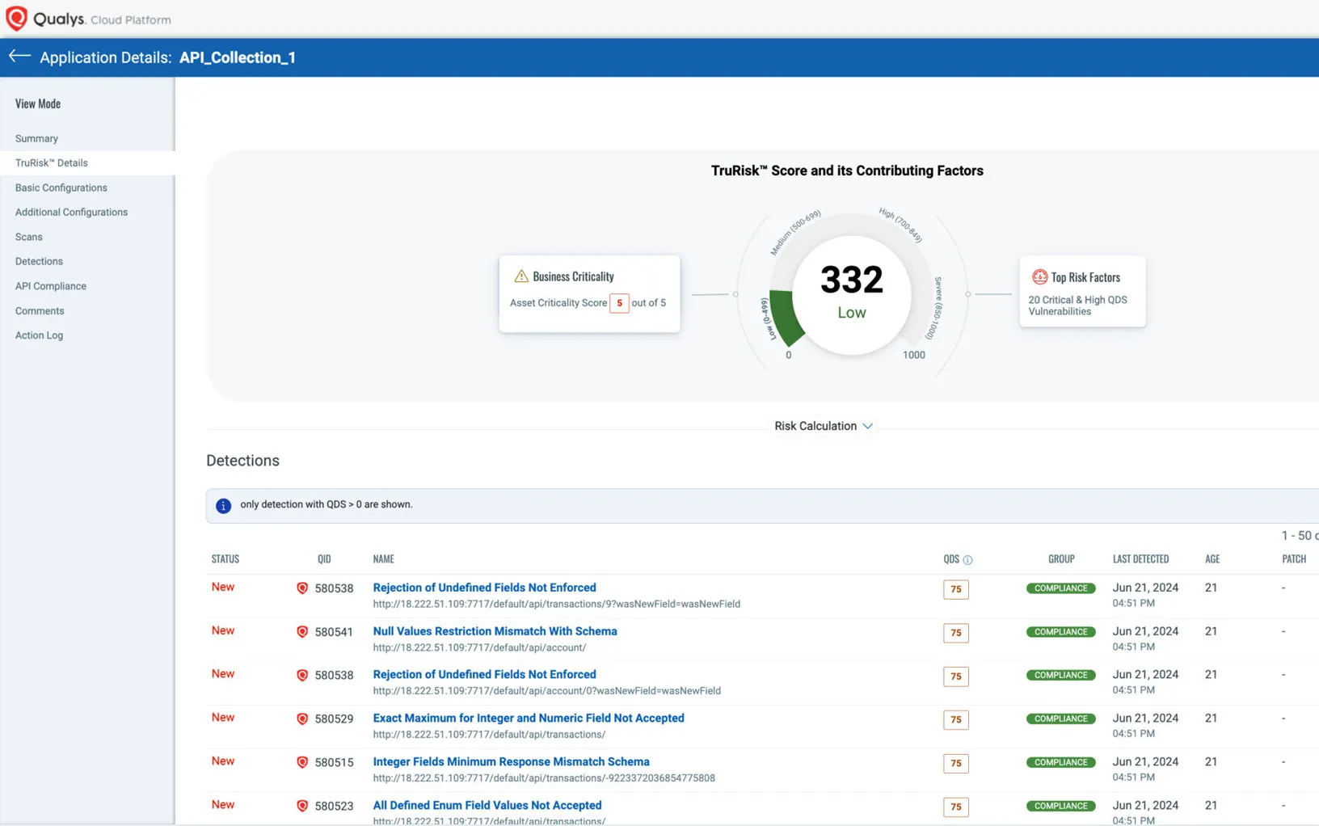Click the Top Risk Factors red icon
The width and height of the screenshot is (1319, 826).
coord(1039,277)
